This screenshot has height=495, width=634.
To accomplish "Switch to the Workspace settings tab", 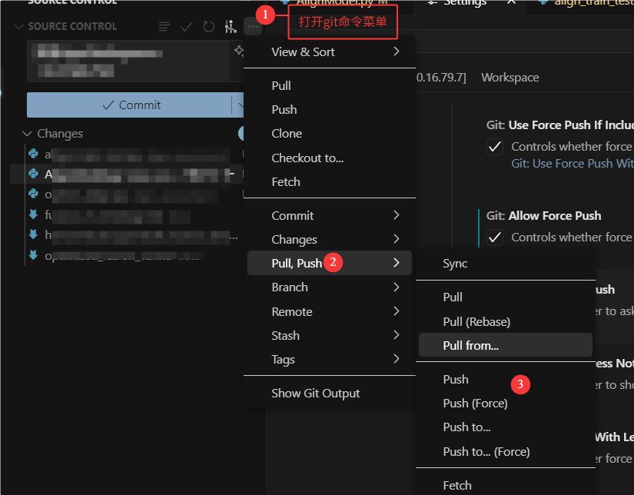I will 510,77.
